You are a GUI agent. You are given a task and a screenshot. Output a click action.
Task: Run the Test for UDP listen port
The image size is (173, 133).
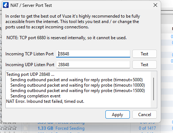click(x=145, y=65)
